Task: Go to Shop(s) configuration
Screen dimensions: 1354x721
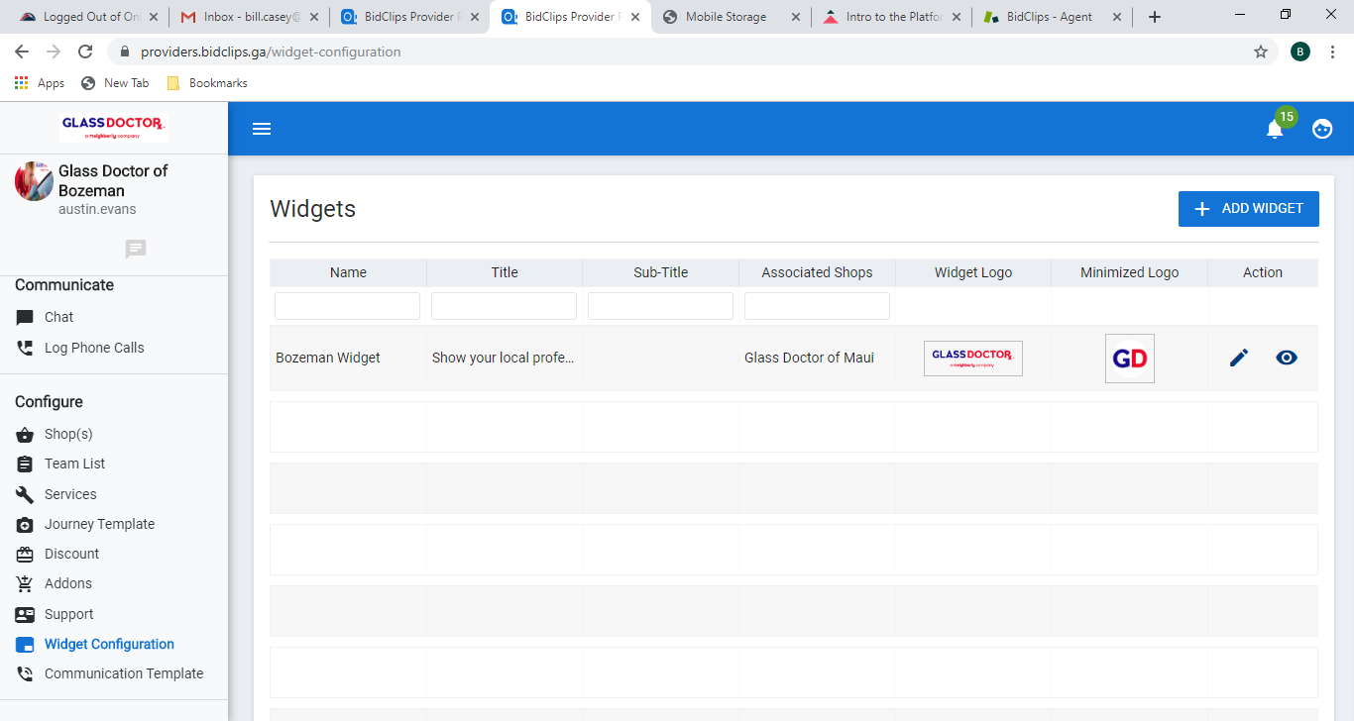Action: tap(68, 435)
